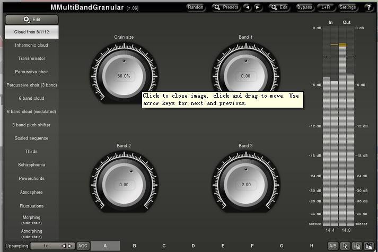
Task: Click the question mark help icon
Action: 369,7
